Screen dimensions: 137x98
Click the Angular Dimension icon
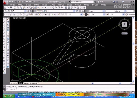[x=27, y=14]
